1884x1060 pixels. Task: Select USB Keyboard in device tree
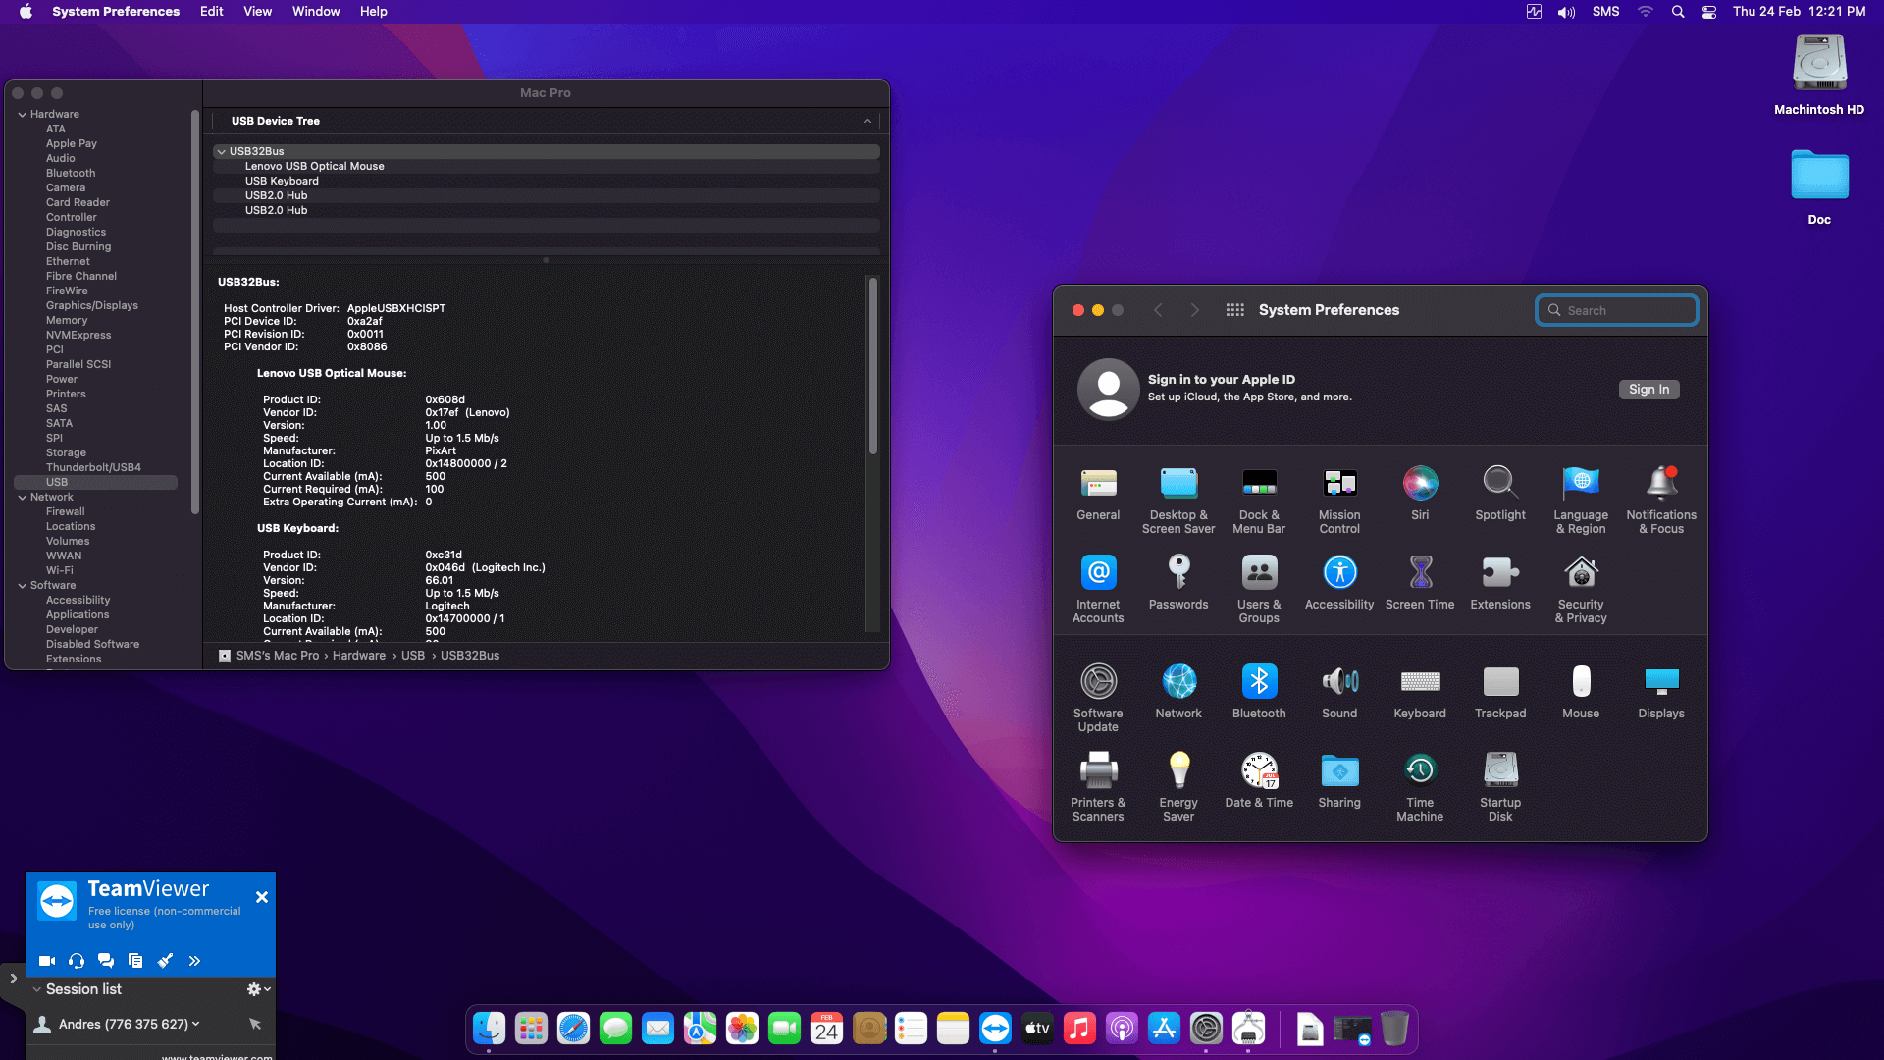pos(546,182)
